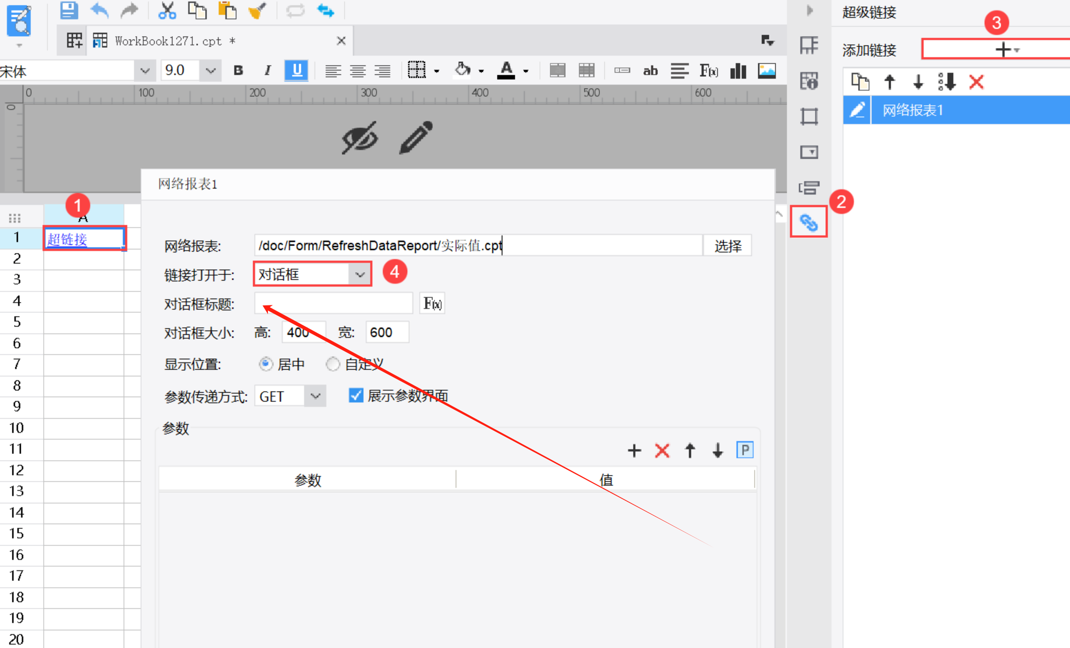Uncheck the 展示参数界面 checkbox
The height and width of the screenshot is (648, 1070).
tap(356, 396)
